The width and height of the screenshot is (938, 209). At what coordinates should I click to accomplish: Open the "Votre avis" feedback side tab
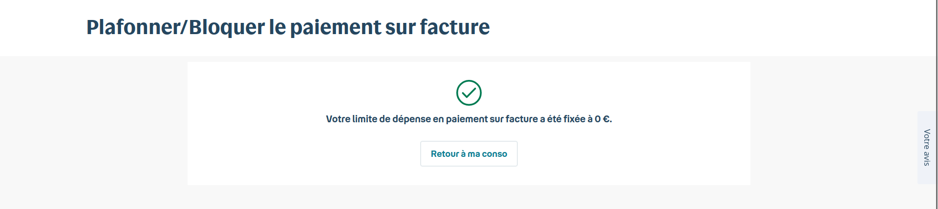pyautogui.click(x=927, y=147)
